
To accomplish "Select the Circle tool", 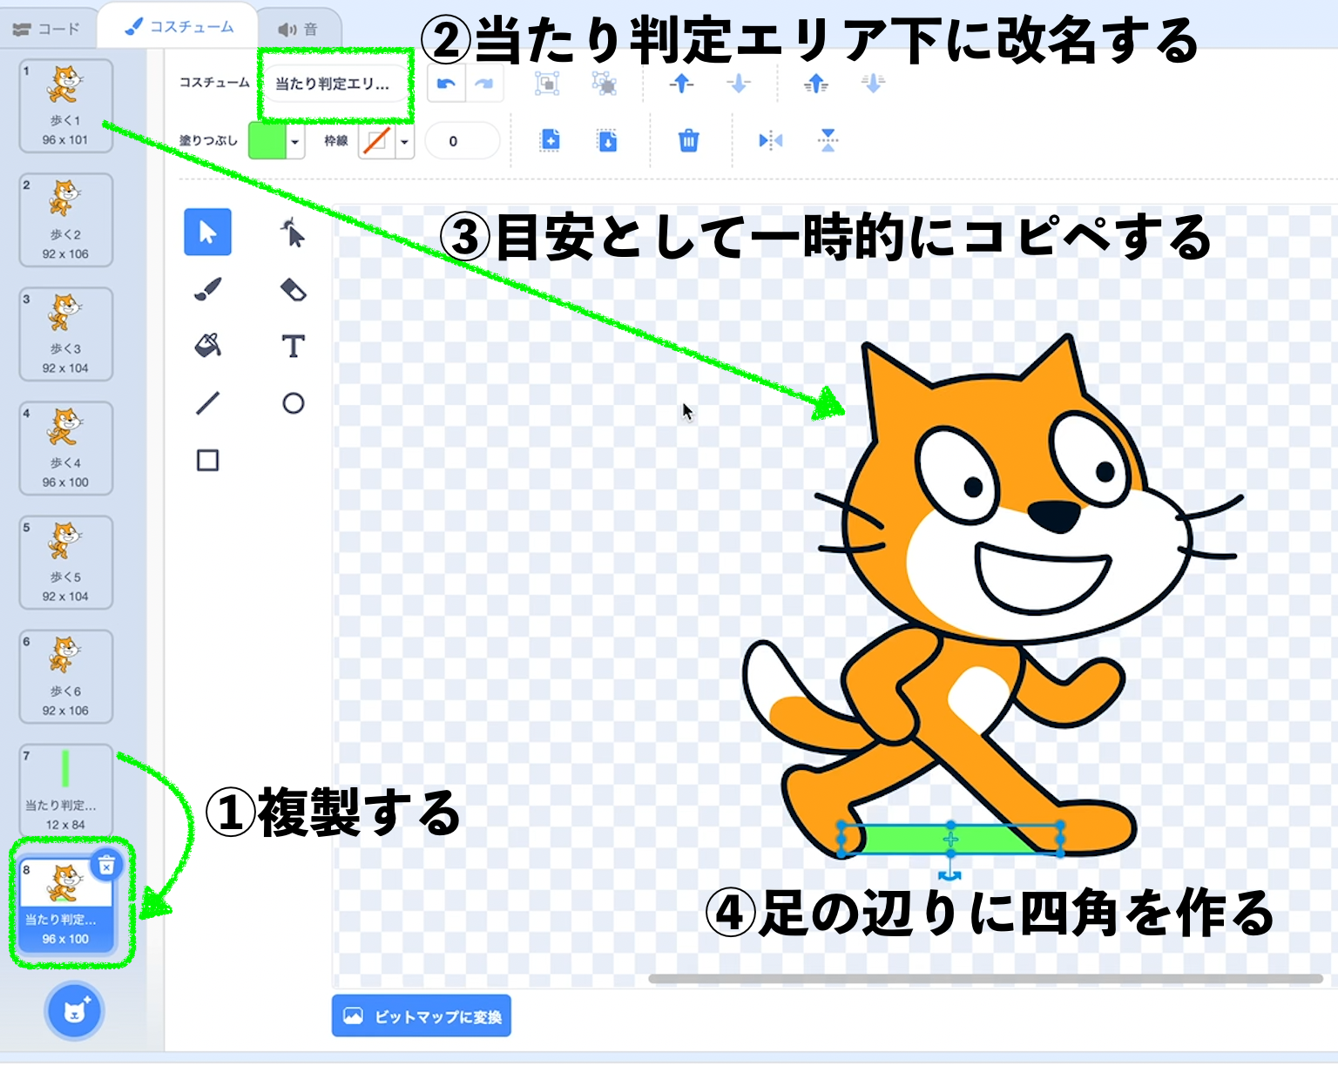I will [293, 403].
